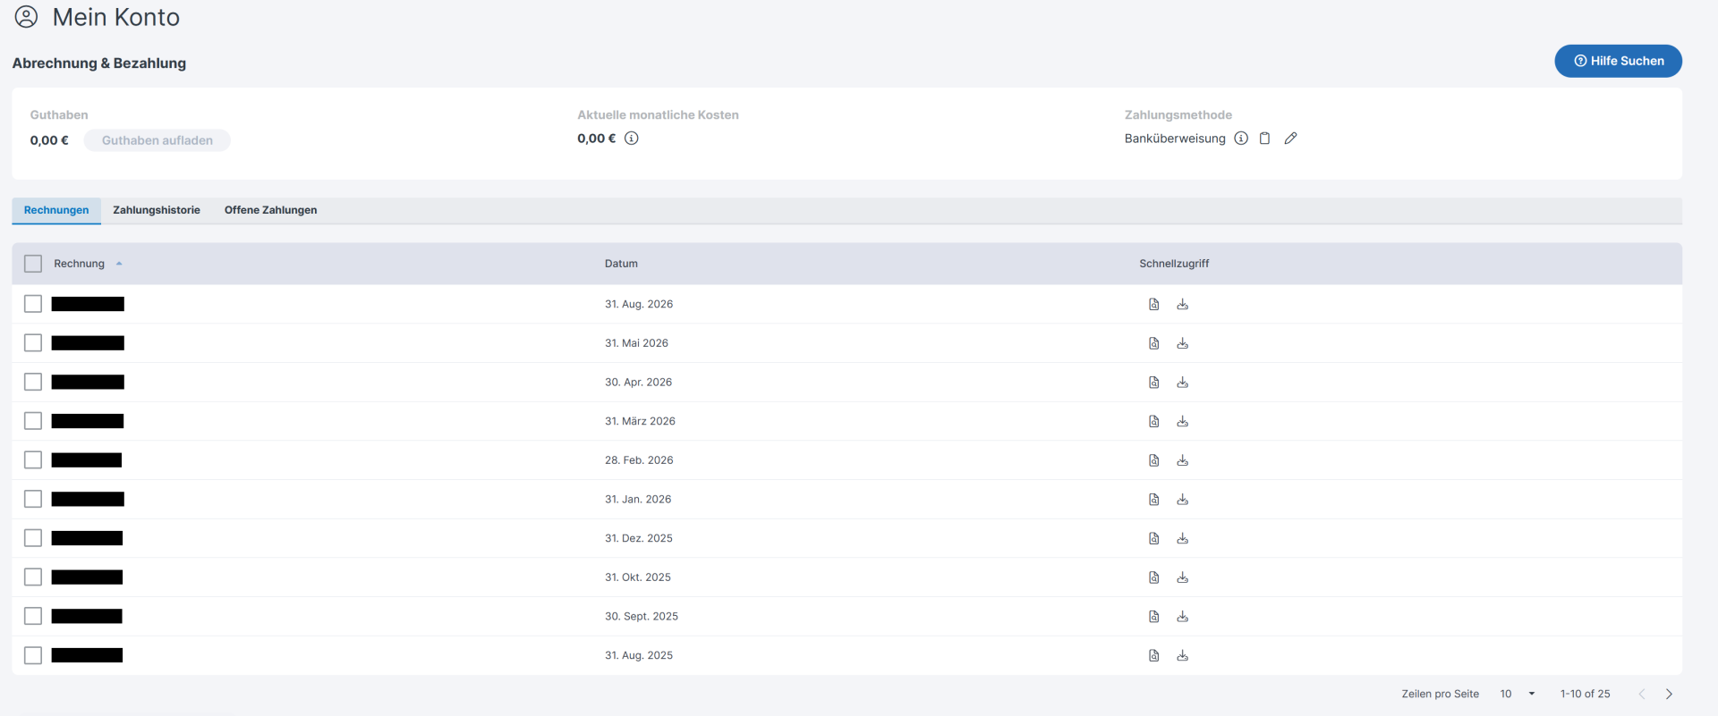Viewport: 1718px width, 716px height.
Task: Toggle the select-all Rechnung checkbox
Action: (x=33, y=264)
